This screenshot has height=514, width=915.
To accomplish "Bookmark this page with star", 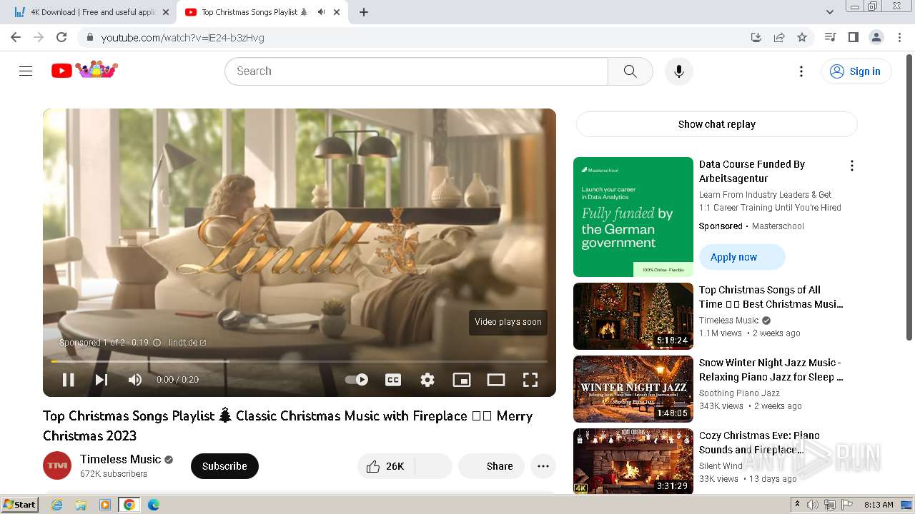I will 802,37.
